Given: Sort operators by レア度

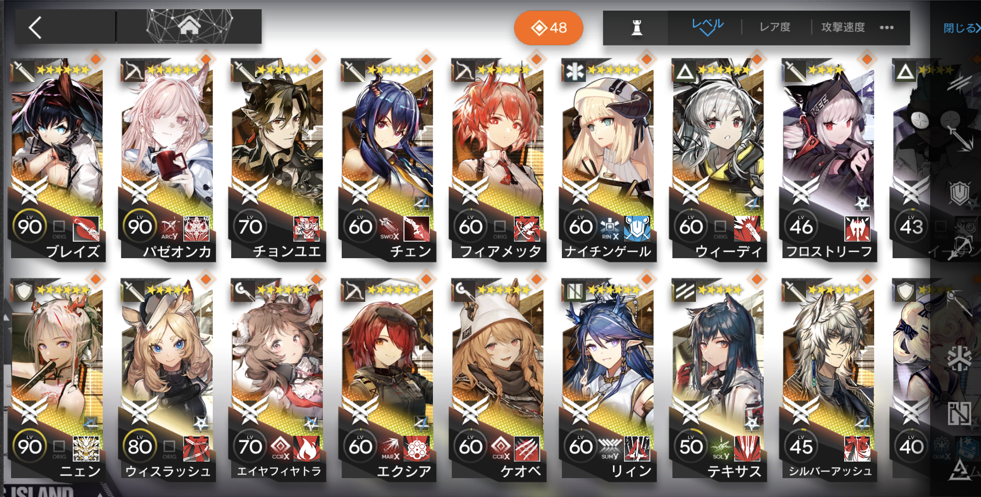Looking at the screenshot, I should 775,27.
